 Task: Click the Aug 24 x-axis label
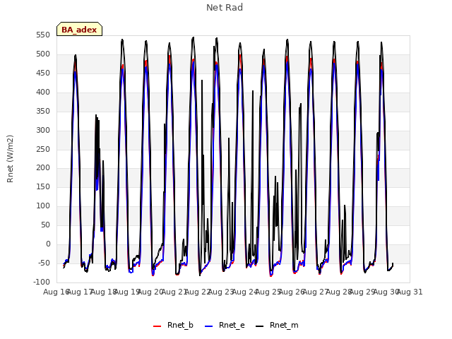(245, 292)
